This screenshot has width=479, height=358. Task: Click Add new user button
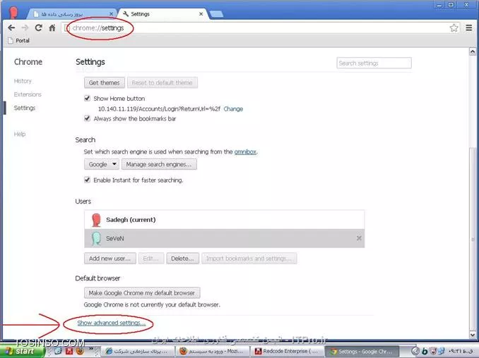point(110,259)
